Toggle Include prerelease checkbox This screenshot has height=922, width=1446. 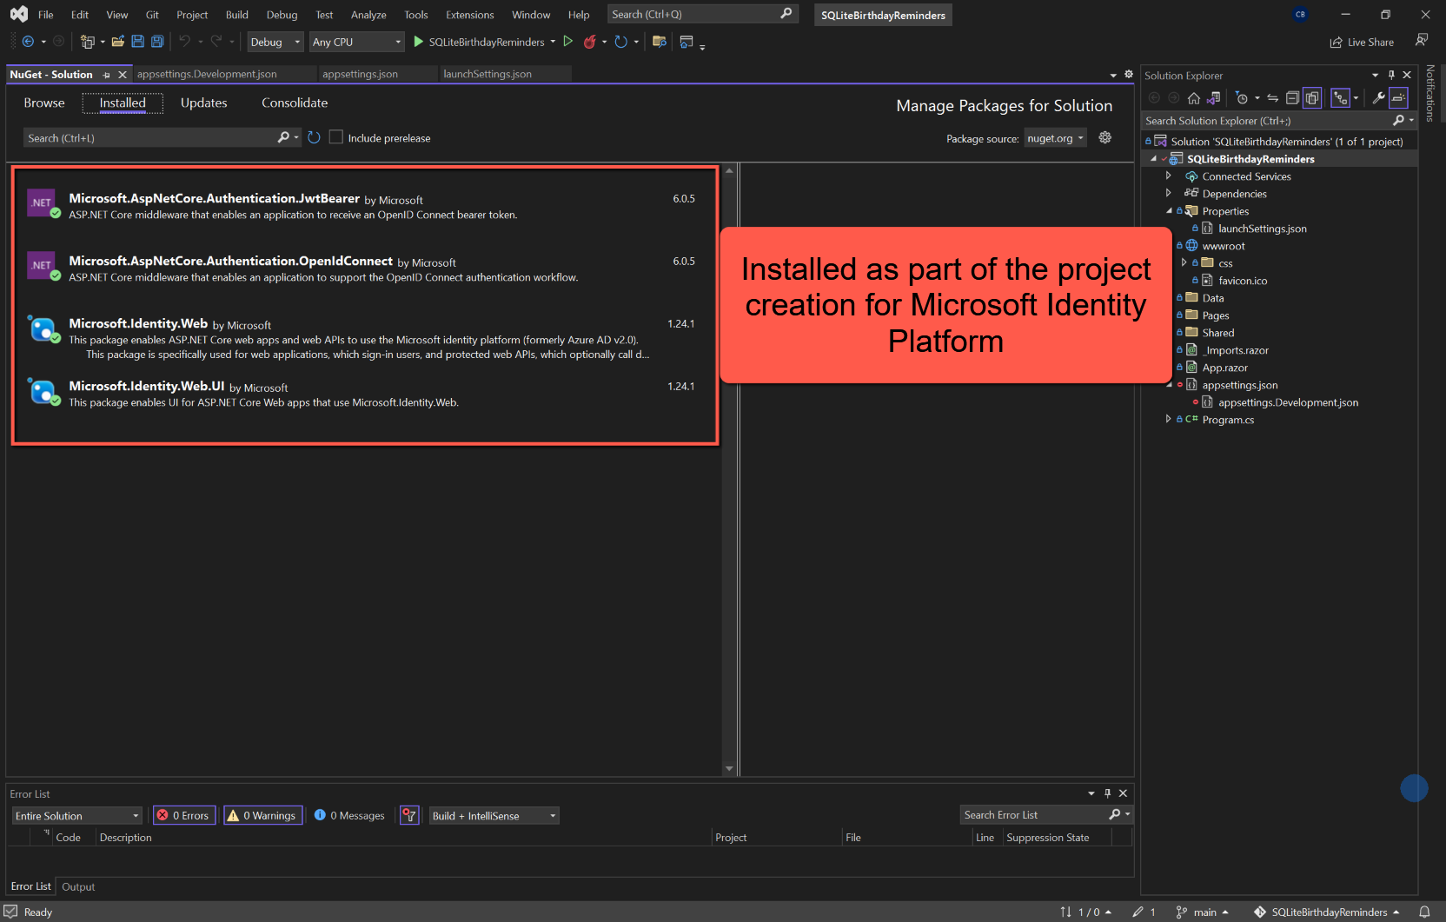(336, 137)
